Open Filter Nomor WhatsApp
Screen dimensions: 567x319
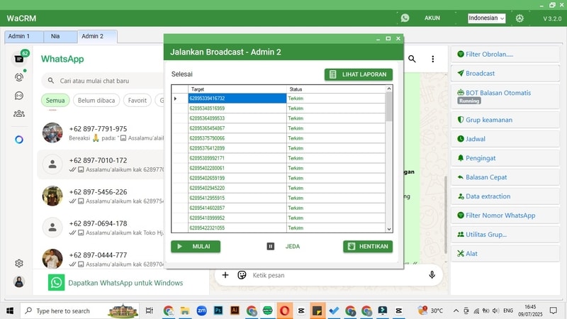(505, 216)
